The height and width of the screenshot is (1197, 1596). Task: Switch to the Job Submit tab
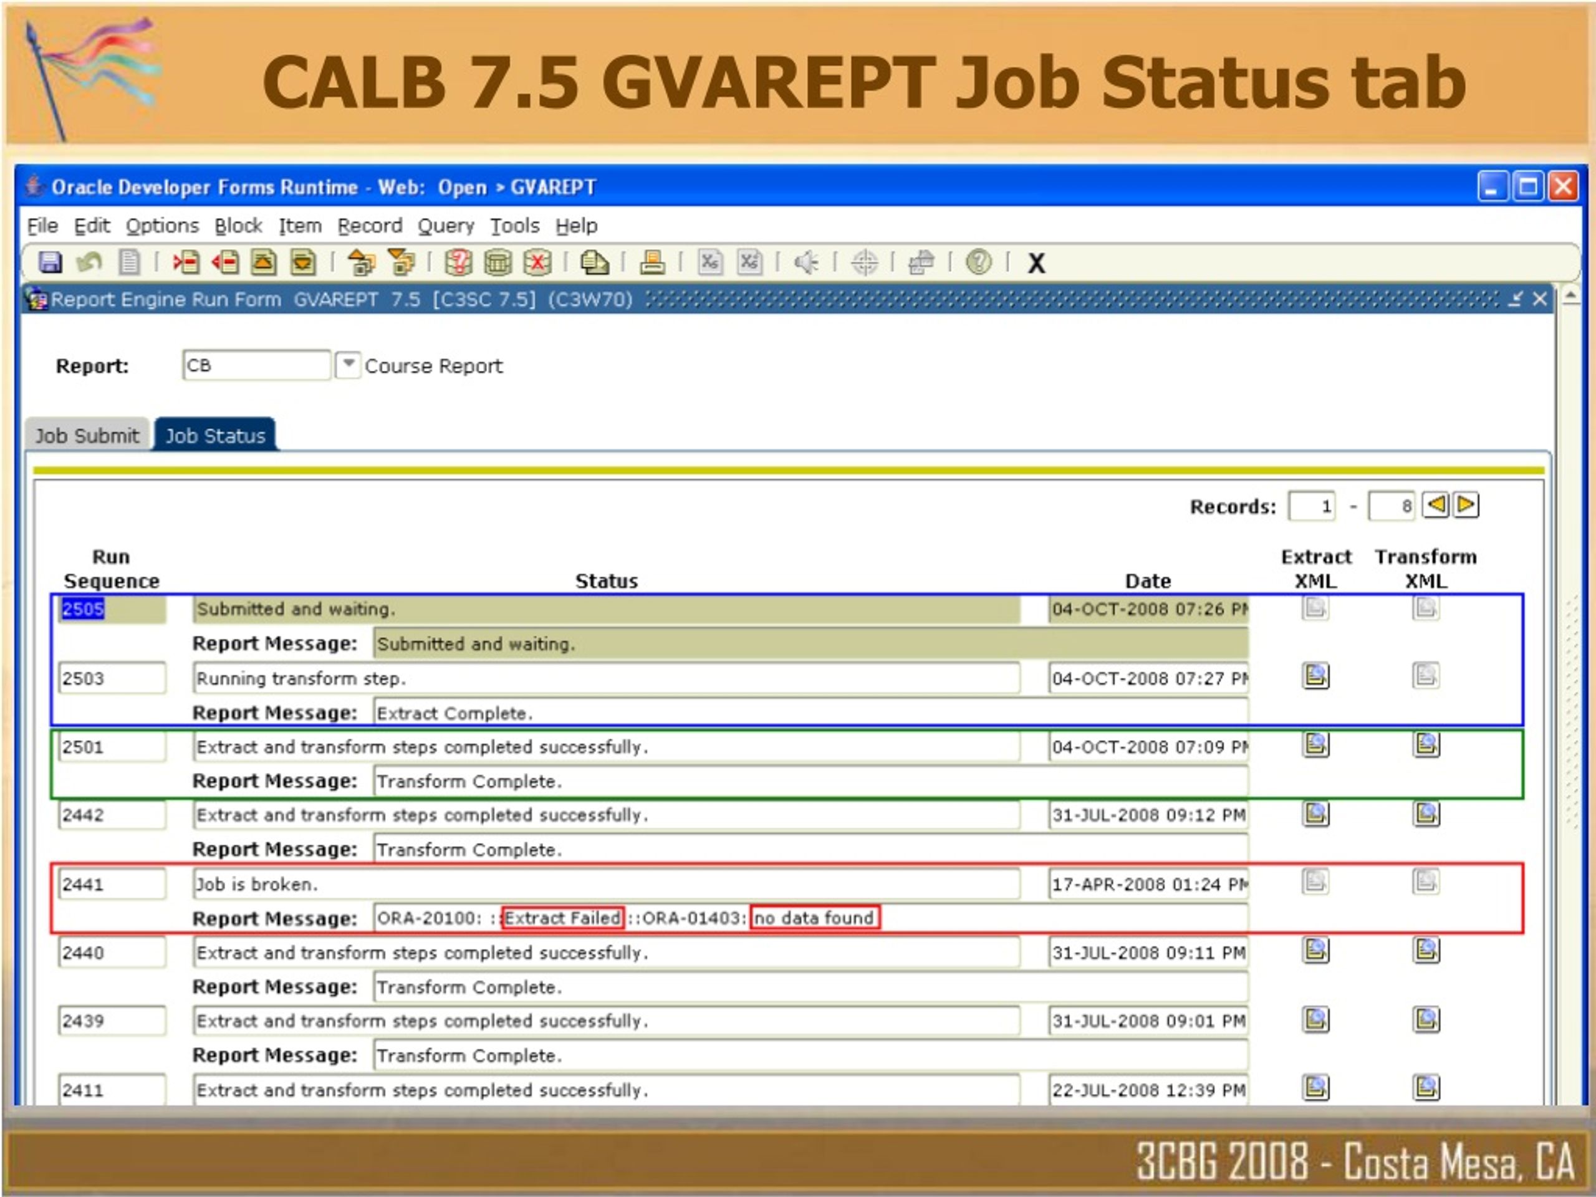coord(87,435)
